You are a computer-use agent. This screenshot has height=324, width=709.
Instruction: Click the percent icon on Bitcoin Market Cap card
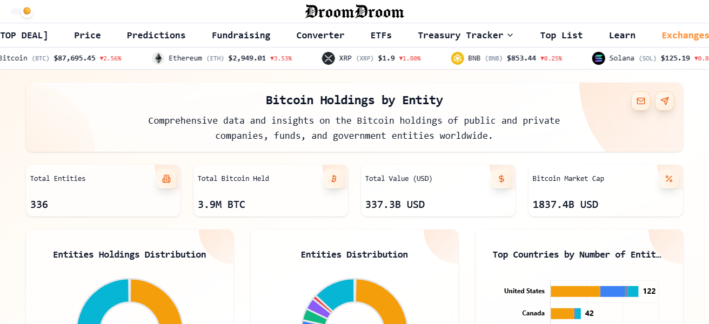[669, 178]
